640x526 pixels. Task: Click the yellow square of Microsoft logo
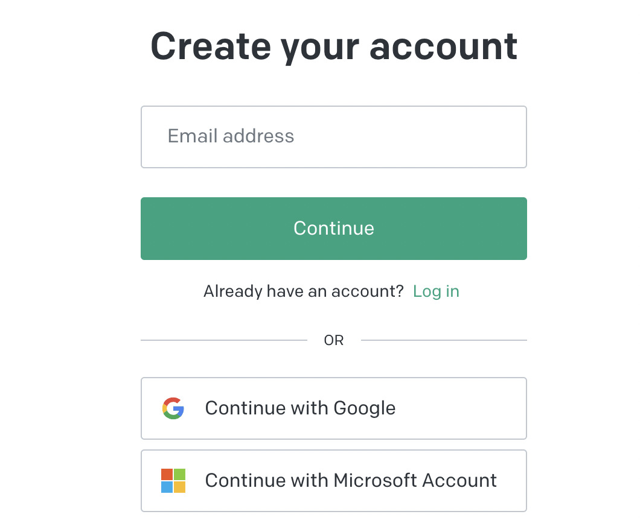pyautogui.click(x=179, y=487)
